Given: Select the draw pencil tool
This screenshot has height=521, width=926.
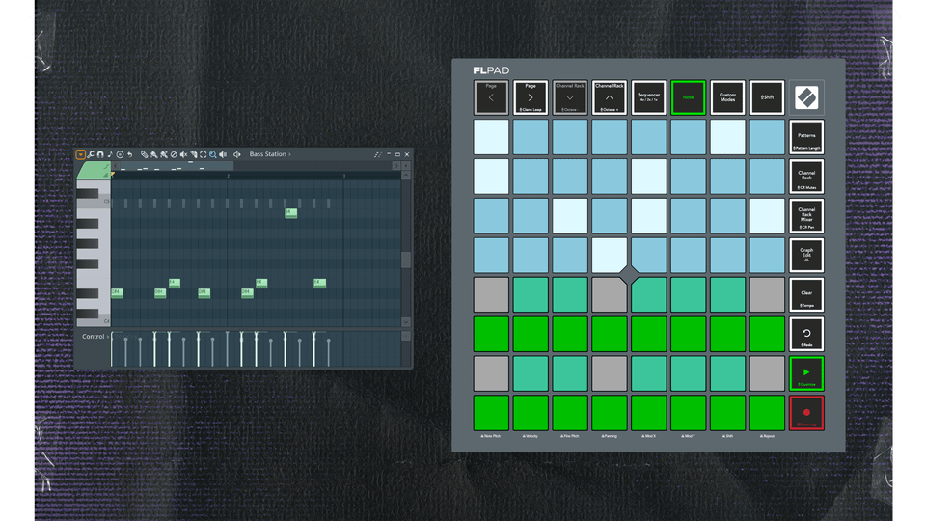Looking at the screenshot, I should (144, 154).
